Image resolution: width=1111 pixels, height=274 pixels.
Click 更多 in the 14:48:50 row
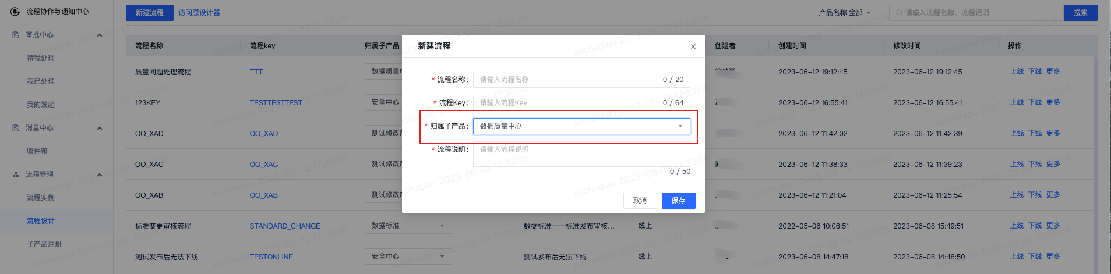click(x=1053, y=257)
